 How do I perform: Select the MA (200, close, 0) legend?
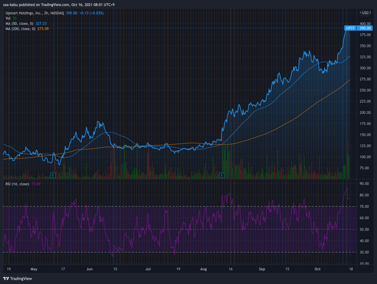[20, 29]
